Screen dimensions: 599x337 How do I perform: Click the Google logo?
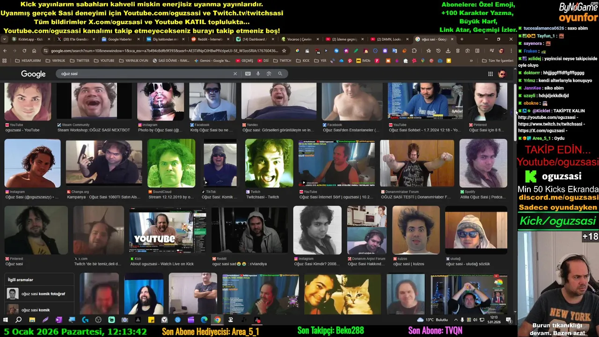coord(33,74)
